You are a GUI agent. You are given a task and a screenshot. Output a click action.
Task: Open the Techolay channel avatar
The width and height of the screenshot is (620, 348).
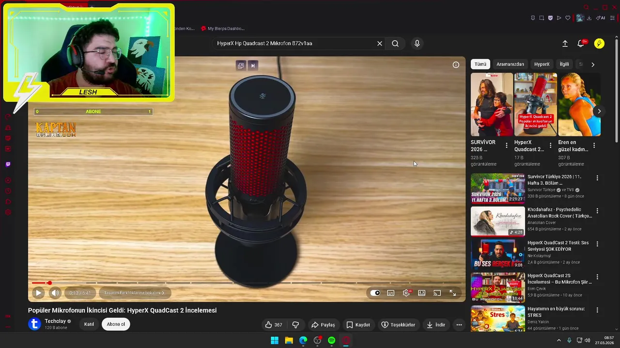[x=34, y=324]
